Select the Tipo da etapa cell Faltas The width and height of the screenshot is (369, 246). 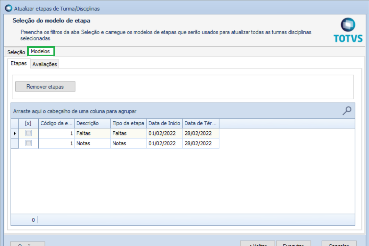128,133
